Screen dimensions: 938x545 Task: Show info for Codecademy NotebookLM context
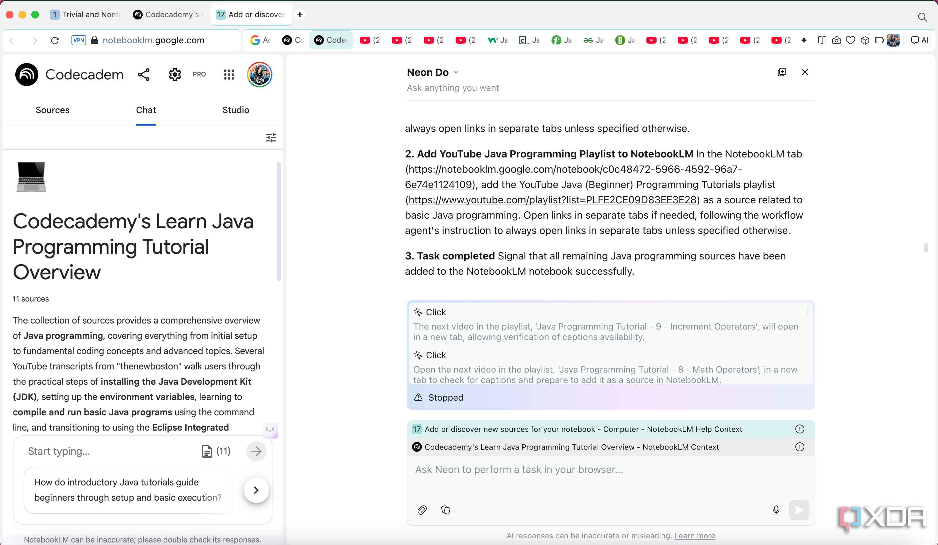[x=800, y=447]
